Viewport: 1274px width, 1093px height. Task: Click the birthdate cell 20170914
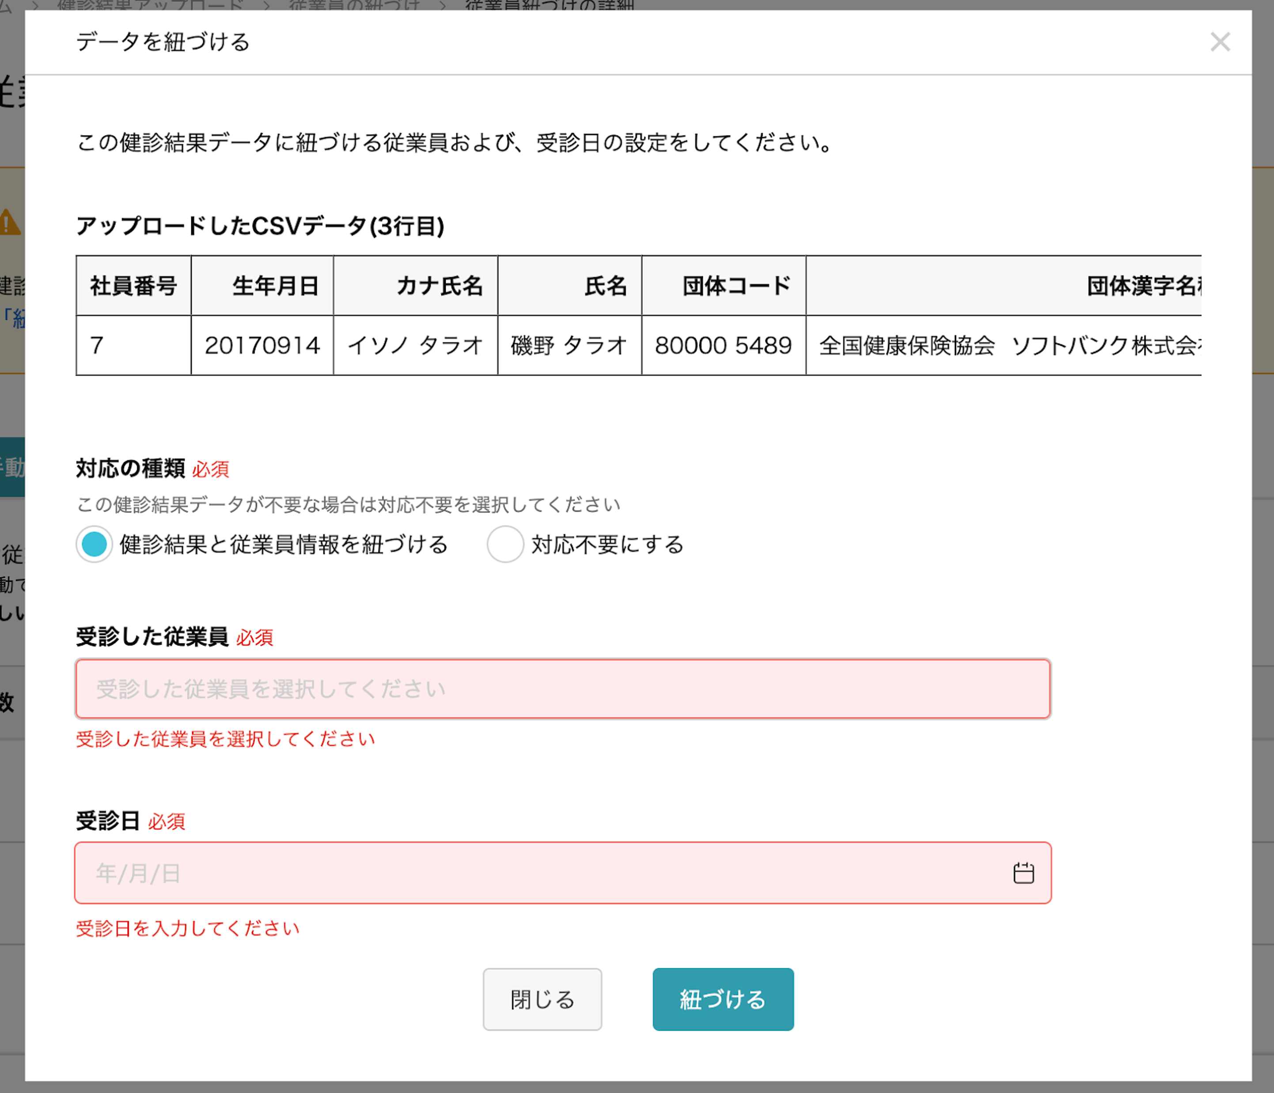pyautogui.click(x=262, y=345)
